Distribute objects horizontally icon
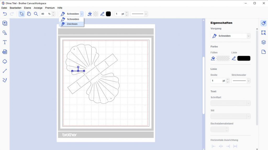Screen dimensions: 268x150 coord(235,146)
